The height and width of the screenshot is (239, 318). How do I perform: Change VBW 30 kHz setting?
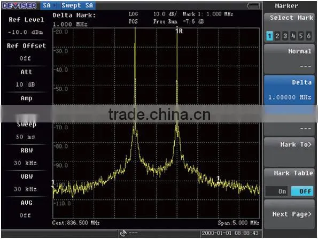[x=26, y=183]
